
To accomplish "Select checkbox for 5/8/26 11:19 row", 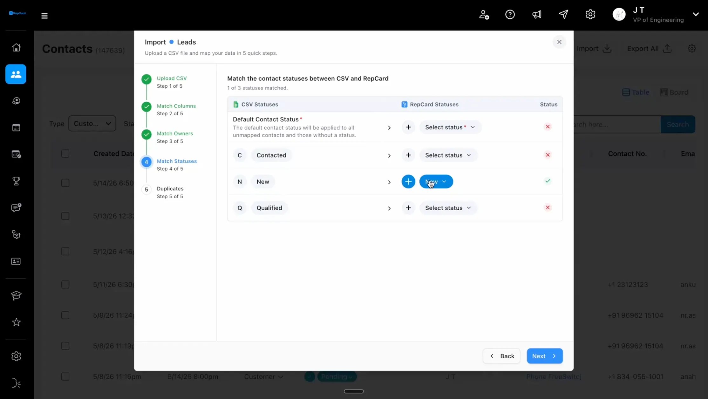I will [65, 346].
